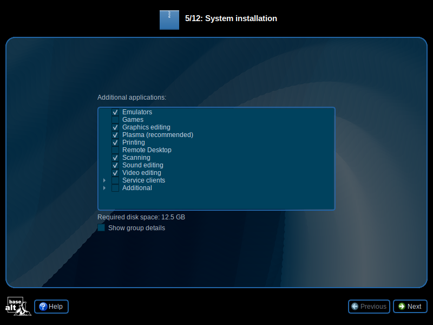Uncheck Video editing checkbox

pos(115,173)
